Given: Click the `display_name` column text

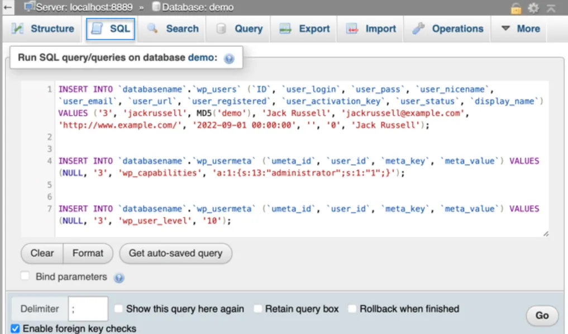Looking at the screenshot, I should 504,101.
